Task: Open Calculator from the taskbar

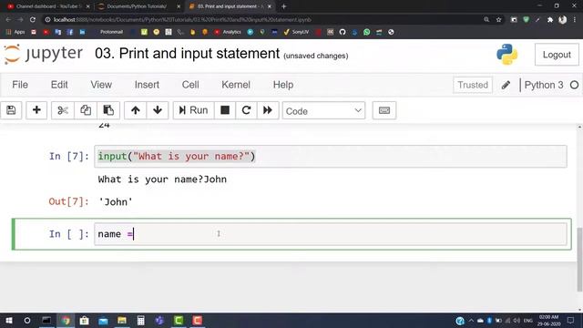Action: [140, 321]
